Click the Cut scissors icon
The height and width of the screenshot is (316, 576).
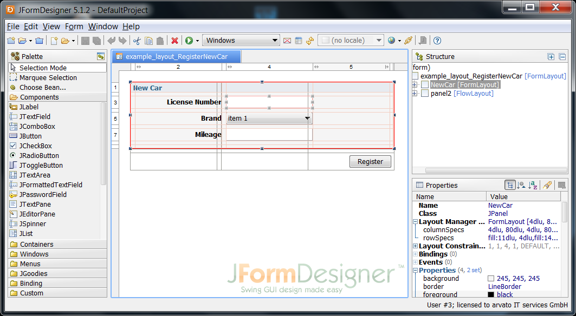point(137,41)
